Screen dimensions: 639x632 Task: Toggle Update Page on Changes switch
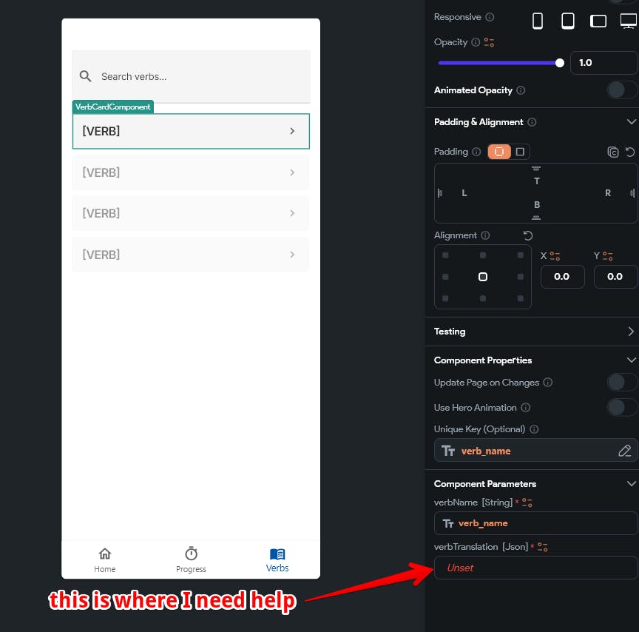tap(622, 383)
